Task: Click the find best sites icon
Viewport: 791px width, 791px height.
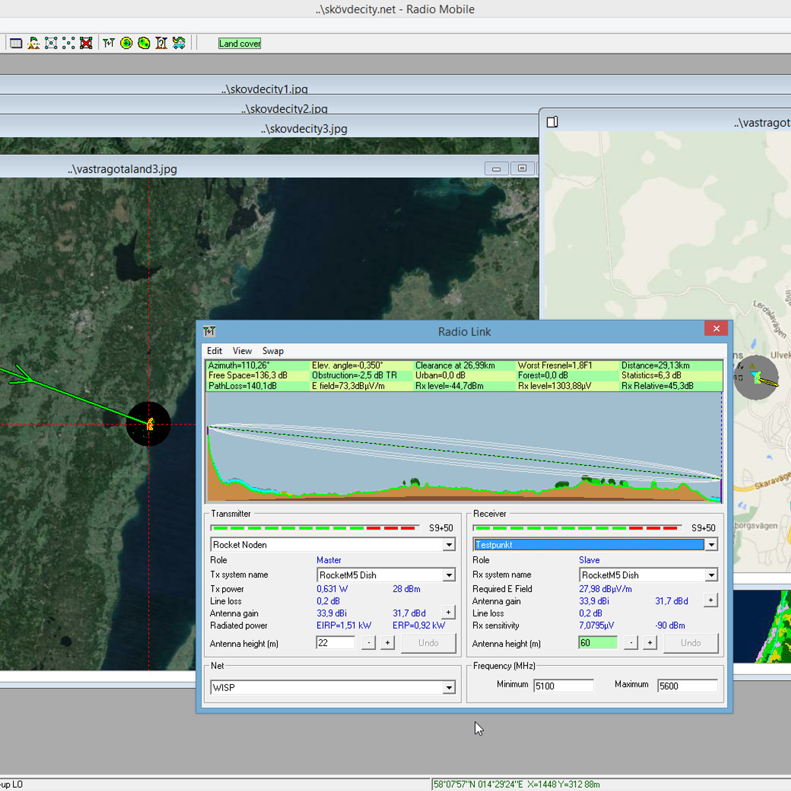Action: tap(161, 43)
